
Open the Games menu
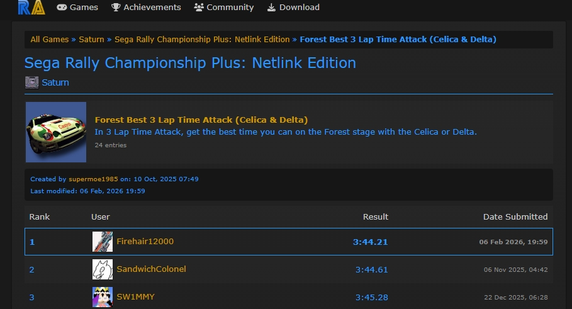[77, 8]
